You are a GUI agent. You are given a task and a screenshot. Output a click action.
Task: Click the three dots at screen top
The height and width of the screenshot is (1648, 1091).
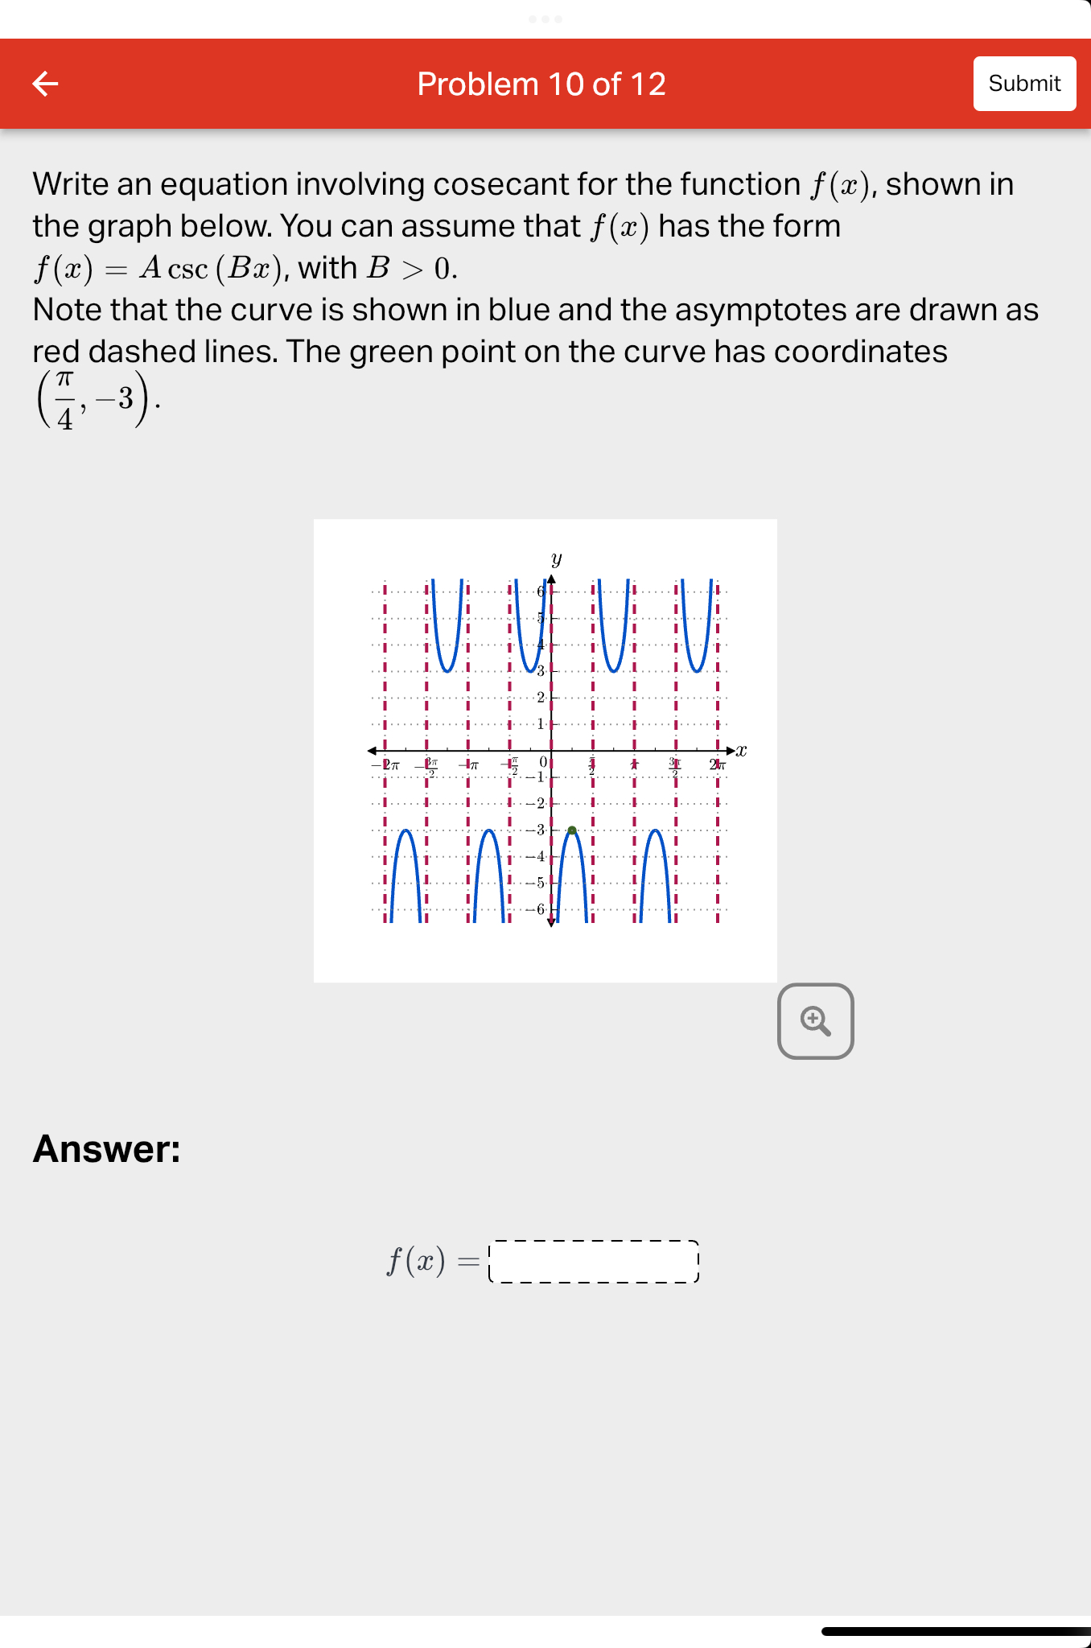tap(545, 20)
